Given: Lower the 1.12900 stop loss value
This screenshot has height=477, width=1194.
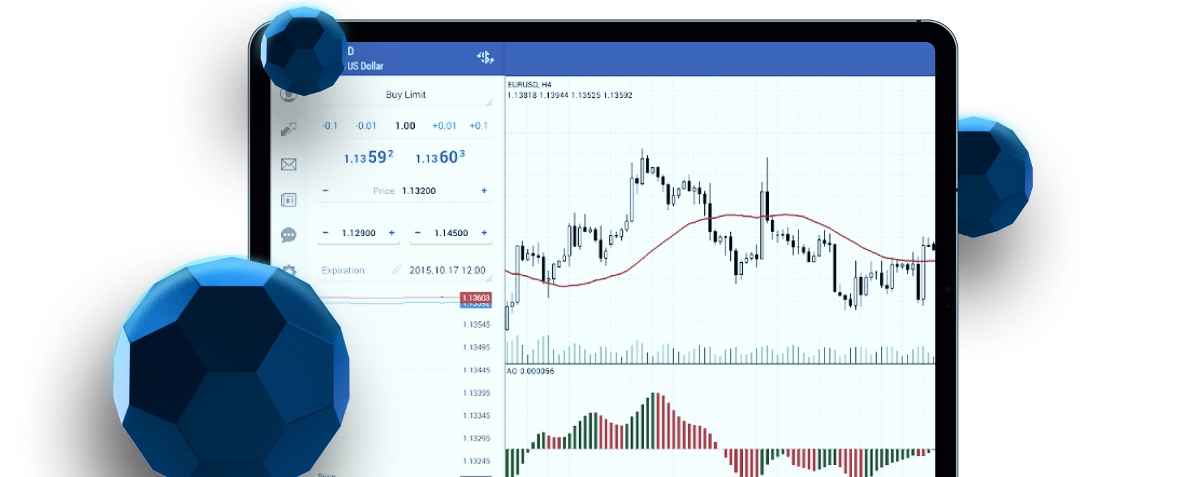Looking at the screenshot, I should point(325,233).
